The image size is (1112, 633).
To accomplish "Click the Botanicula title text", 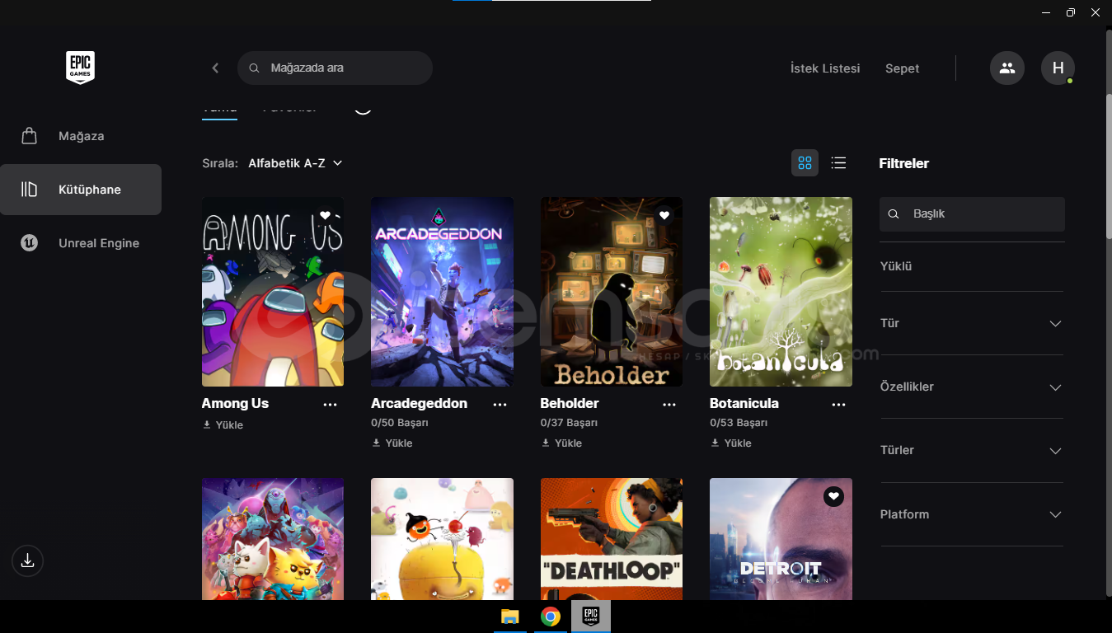I will coord(744,404).
